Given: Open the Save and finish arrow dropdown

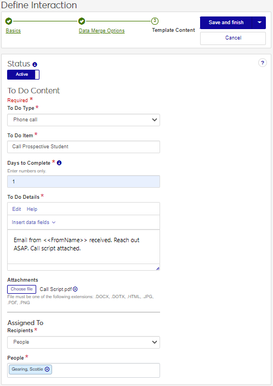Looking at the screenshot, I should click(x=259, y=23).
